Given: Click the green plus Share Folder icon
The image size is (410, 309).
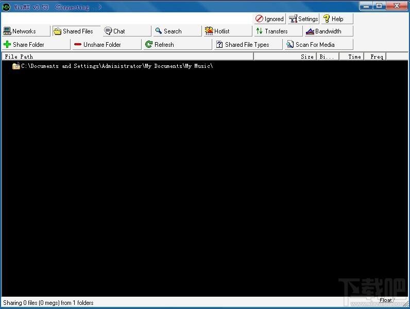Looking at the screenshot, I should point(7,44).
